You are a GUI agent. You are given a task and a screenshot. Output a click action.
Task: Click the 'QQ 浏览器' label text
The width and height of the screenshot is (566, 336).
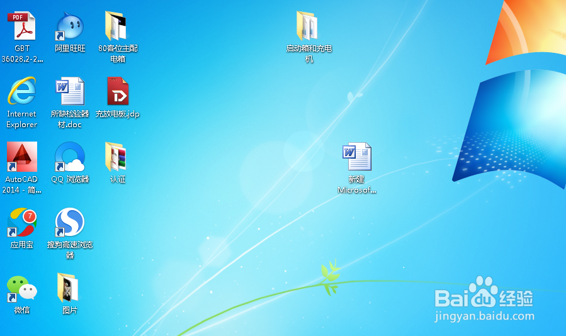70,179
